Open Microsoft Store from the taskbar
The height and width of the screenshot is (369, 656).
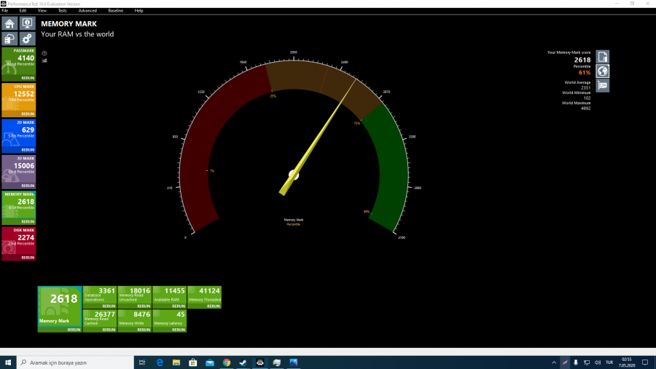[x=193, y=362]
